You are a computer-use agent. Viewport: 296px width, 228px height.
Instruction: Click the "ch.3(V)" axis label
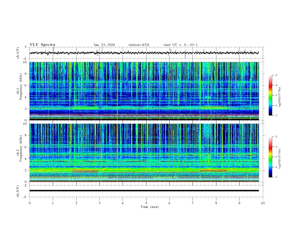18,191
